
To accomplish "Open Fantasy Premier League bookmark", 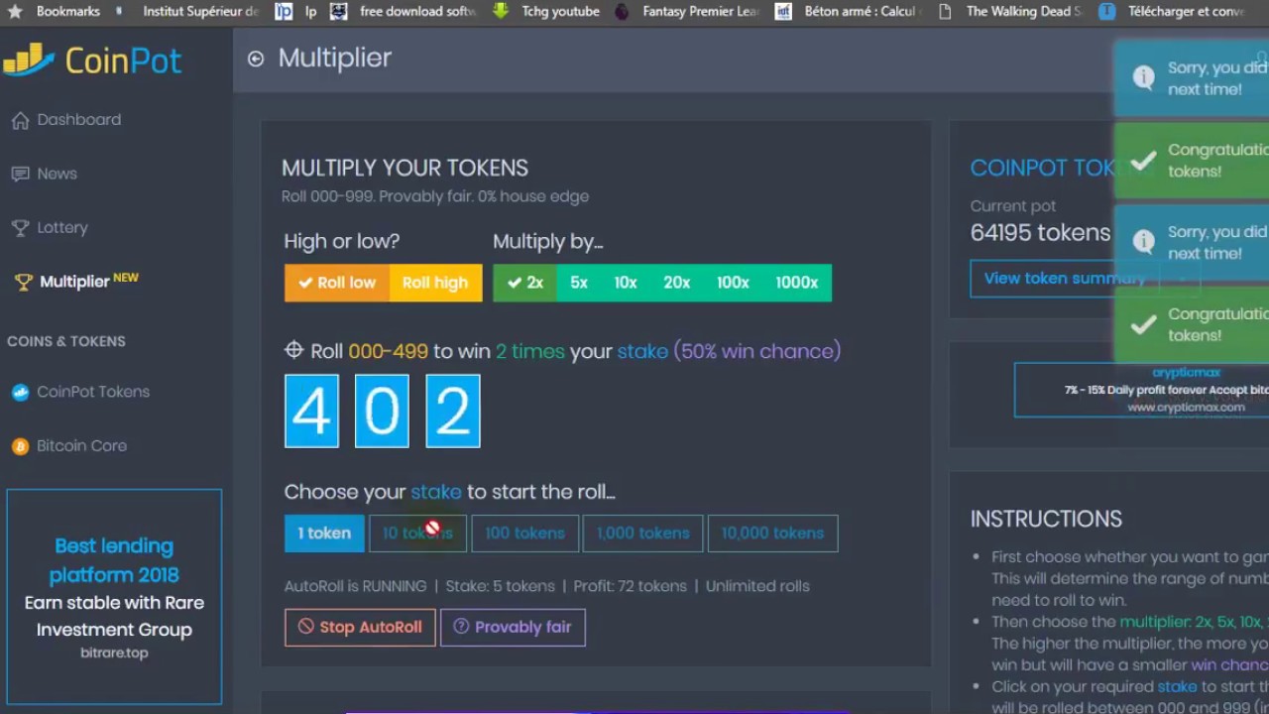I will [x=688, y=12].
